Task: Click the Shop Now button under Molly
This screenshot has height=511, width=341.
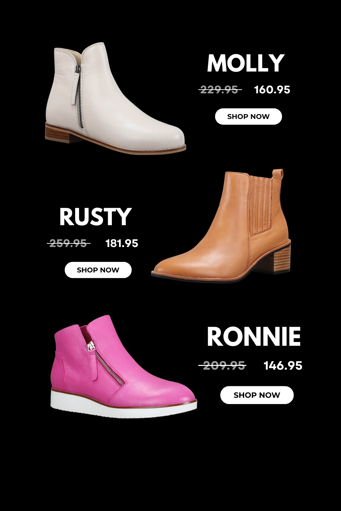Action: click(248, 117)
